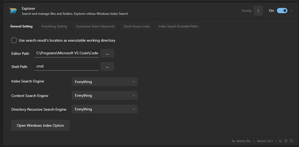Expand the Content Search Engine dropdown

pyautogui.click(x=104, y=95)
